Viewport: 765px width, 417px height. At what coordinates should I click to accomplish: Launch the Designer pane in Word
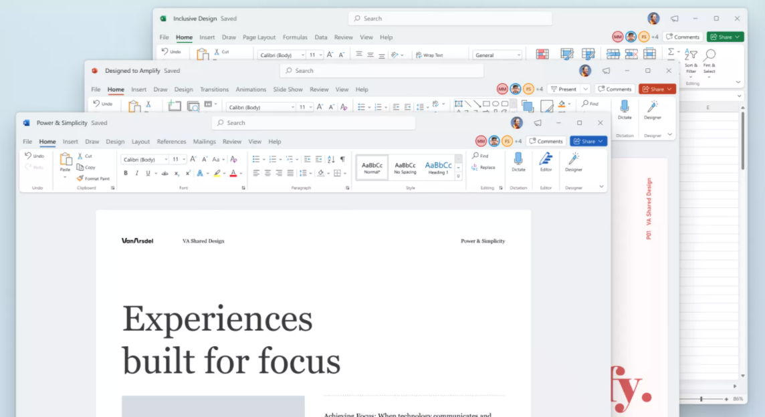(574, 162)
